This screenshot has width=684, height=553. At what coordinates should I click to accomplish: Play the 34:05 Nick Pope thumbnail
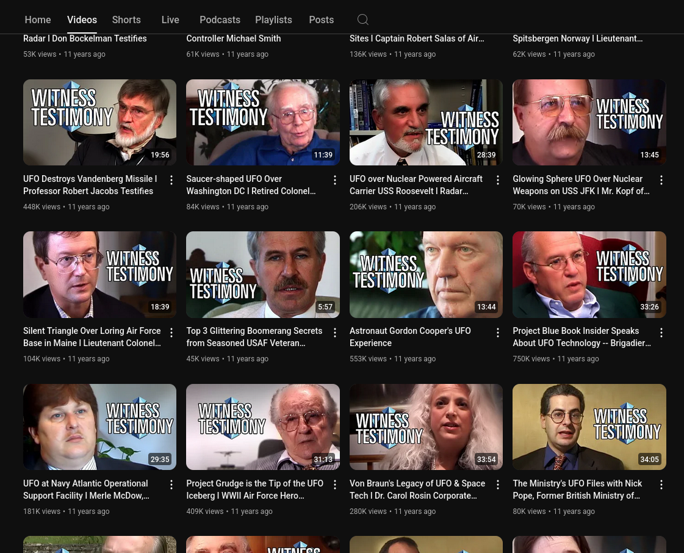589,427
